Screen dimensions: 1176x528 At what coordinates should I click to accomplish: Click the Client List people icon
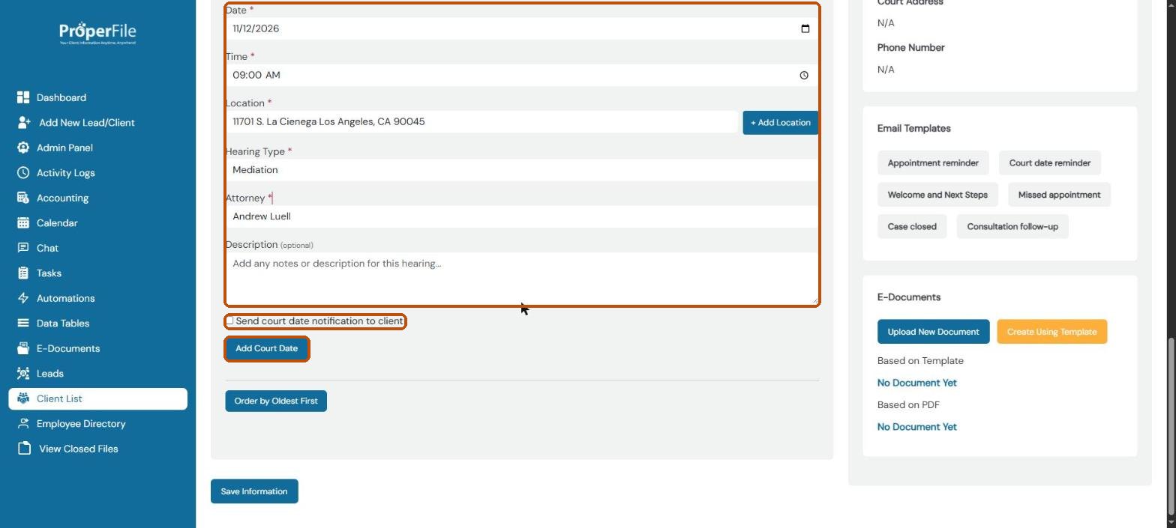(x=23, y=398)
